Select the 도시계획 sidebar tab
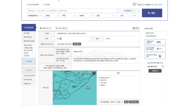This screenshot has width=192, height=107. (29, 61)
